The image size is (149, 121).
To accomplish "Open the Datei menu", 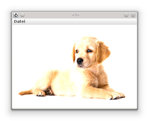I will click(20, 21).
